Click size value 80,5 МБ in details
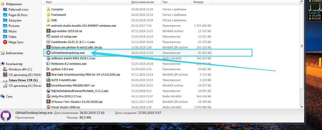Screen dimensions: 322x130 85,118
